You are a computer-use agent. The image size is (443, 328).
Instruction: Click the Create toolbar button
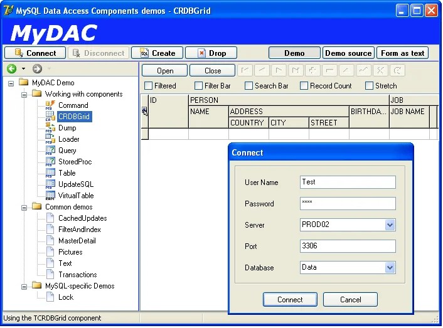[x=157, y=53]
